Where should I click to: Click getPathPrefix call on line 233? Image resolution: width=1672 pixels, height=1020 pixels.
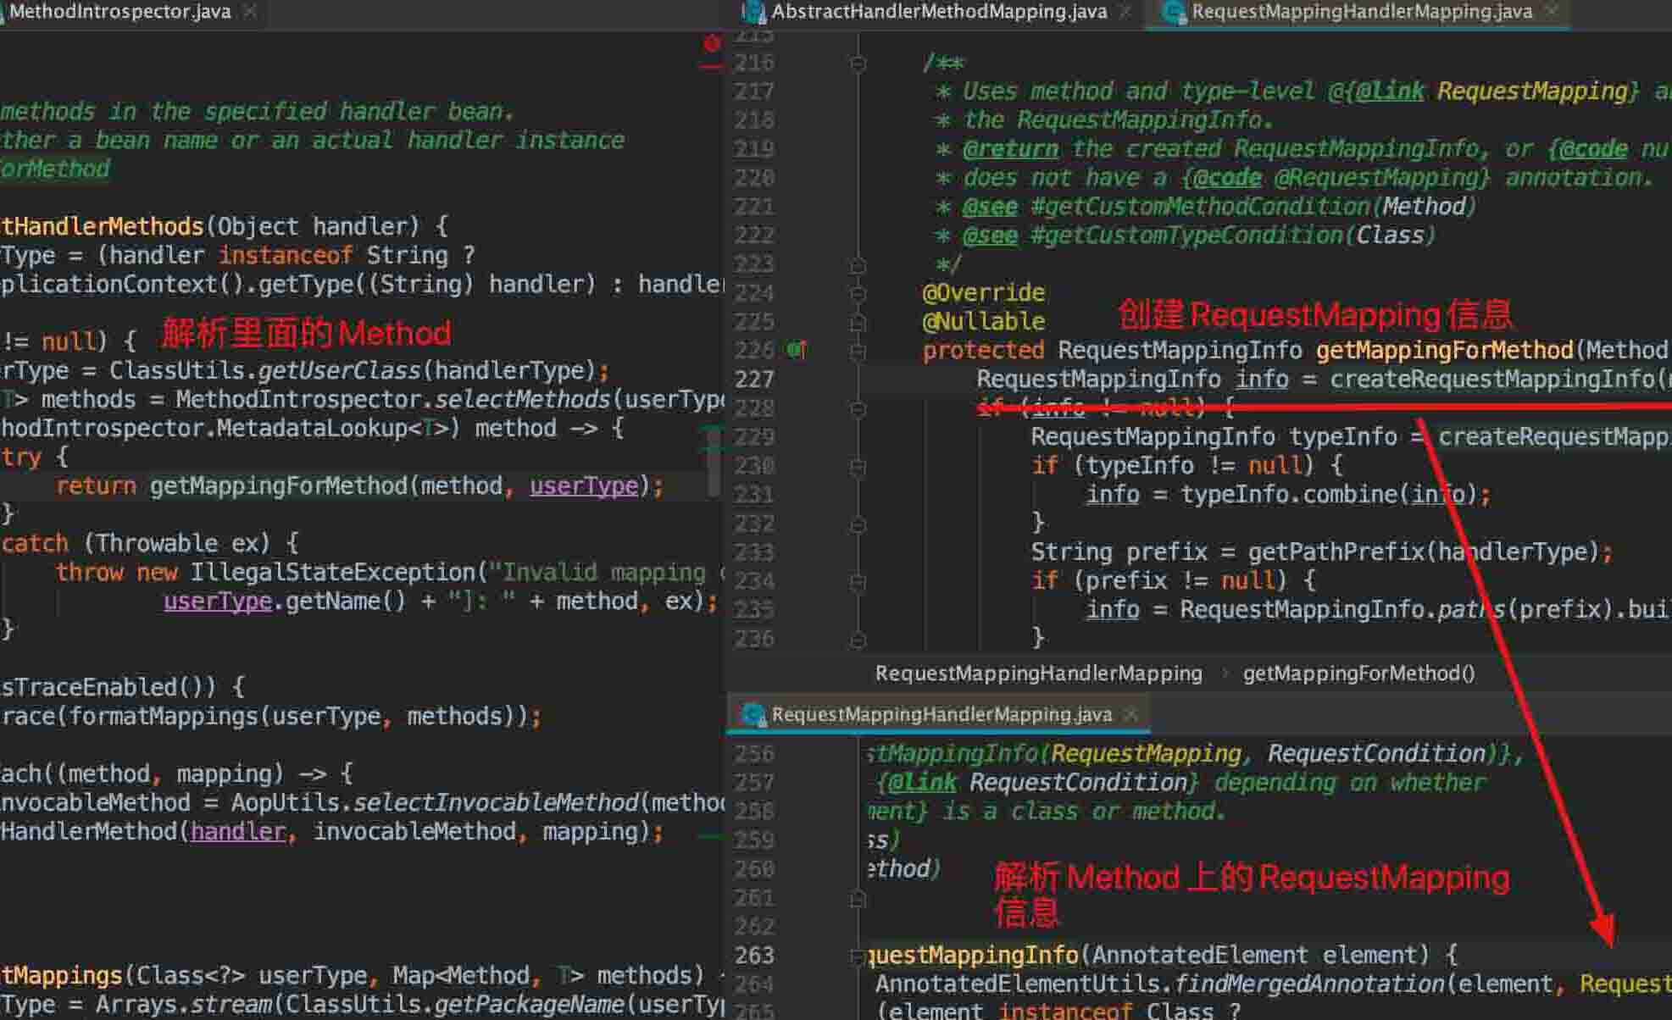(1336, 552)
